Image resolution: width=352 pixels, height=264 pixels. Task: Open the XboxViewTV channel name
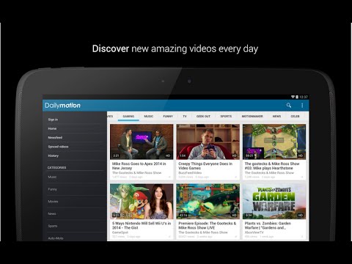pyautogui.click(x=254, y=232)
